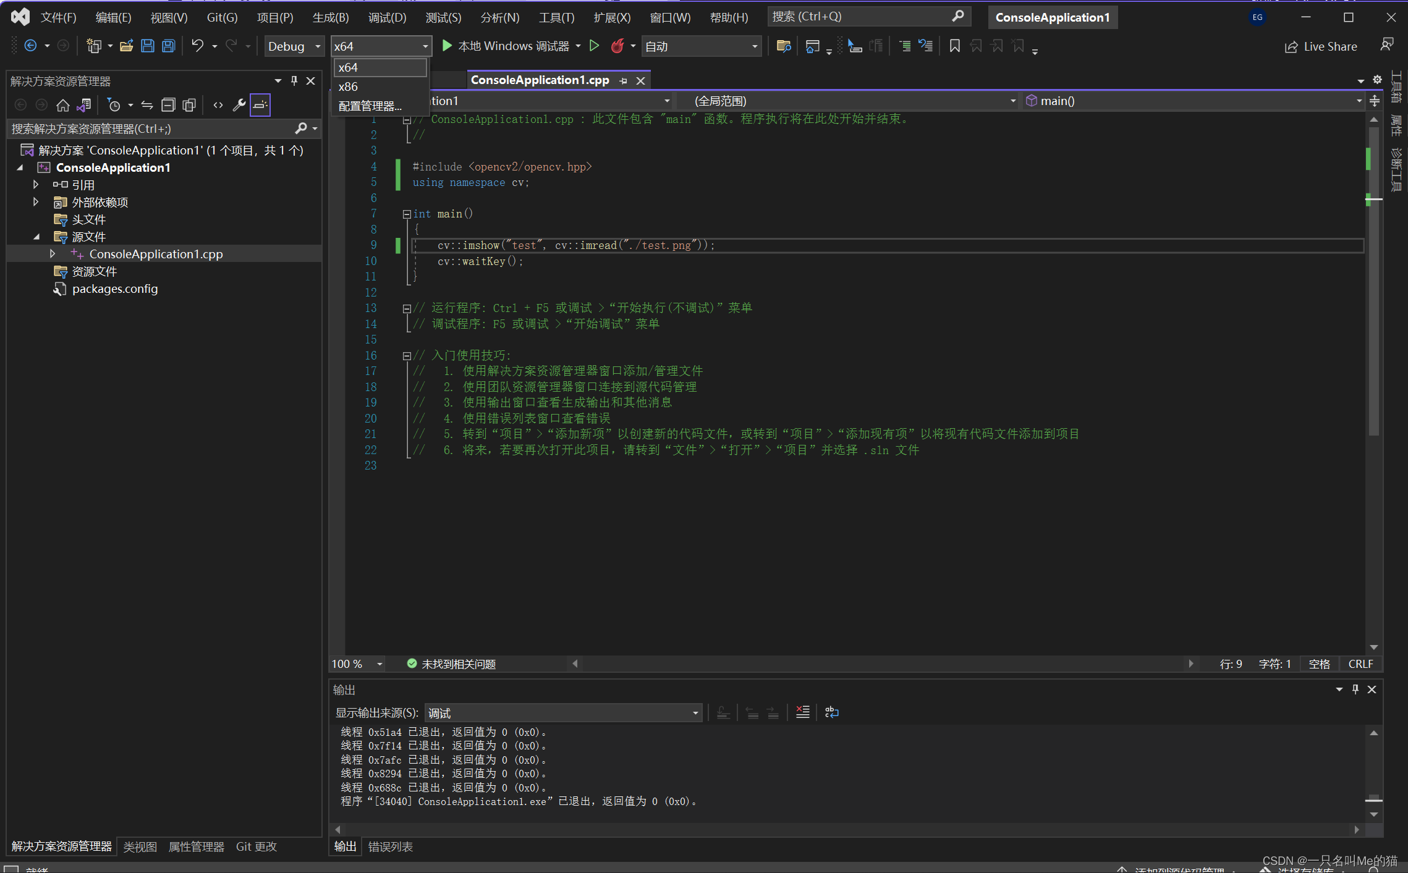Click the Save All toolbar icon
This screenshot has height=873, width=1408.
168,46
